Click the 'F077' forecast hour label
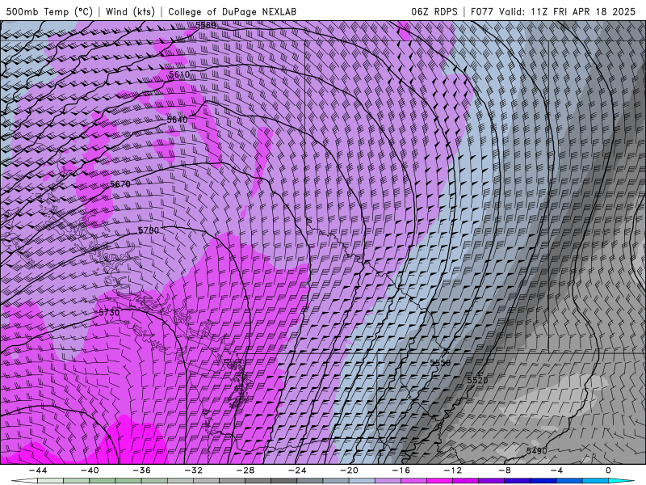Viewport: 646px width, 485px height. point(482,11)
